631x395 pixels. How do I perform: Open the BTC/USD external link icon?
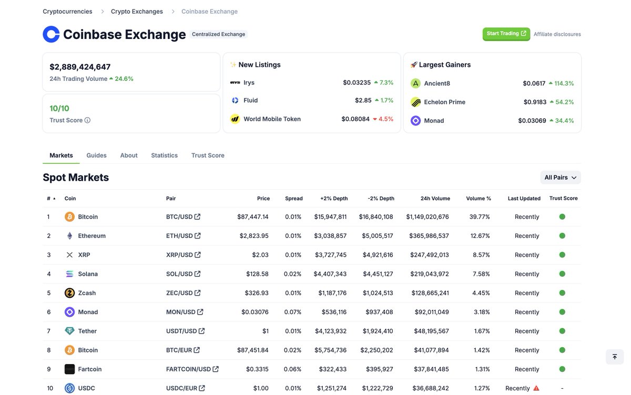click(197, 216)
